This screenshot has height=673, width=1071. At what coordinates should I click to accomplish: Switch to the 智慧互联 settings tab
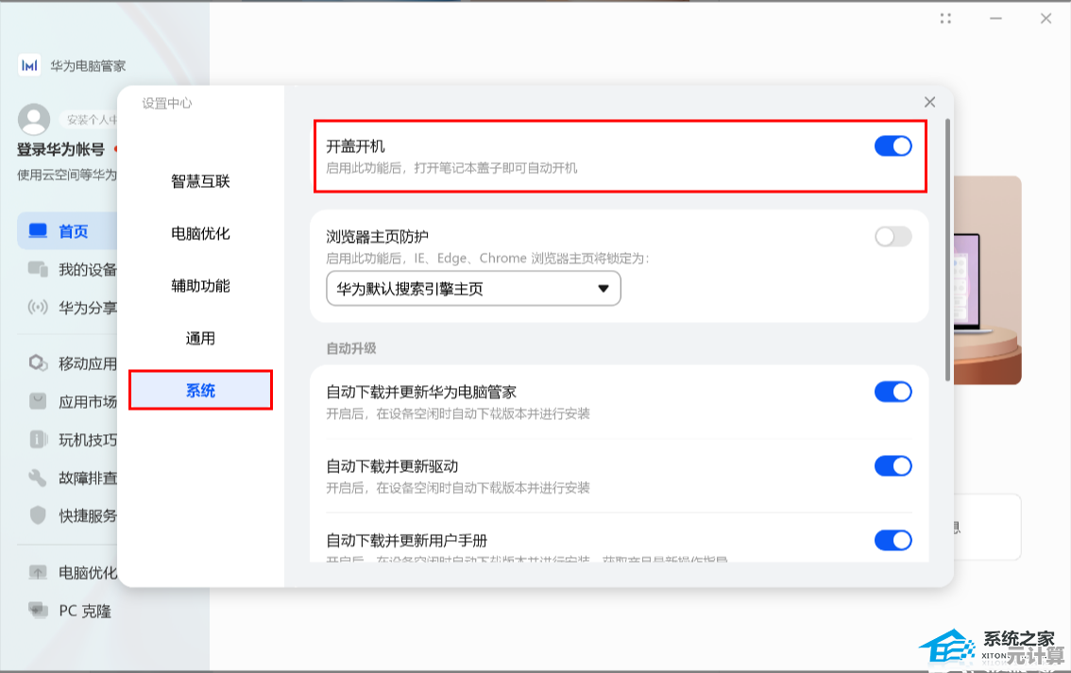click(x=200, y=181)
